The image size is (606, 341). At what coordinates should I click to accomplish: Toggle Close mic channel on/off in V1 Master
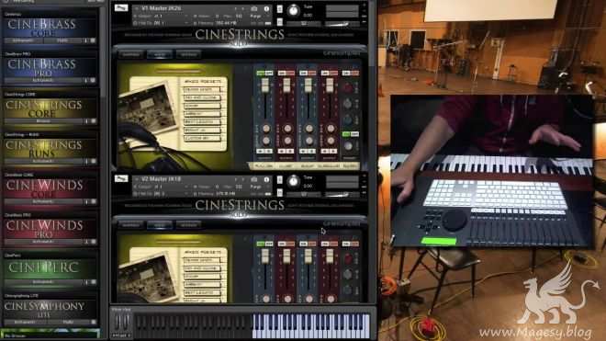[286, 74]
